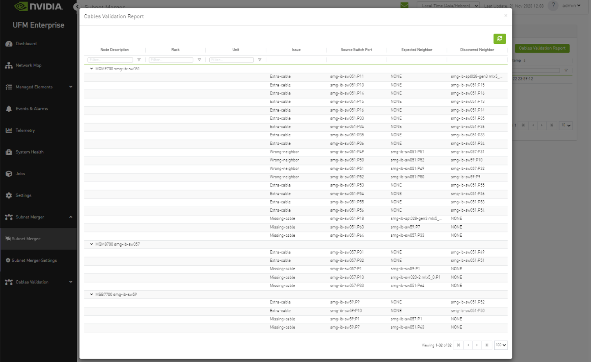Click the Cables Validation Report button
The height and width of the screenshot is (362, 591).
pos(542,48)
